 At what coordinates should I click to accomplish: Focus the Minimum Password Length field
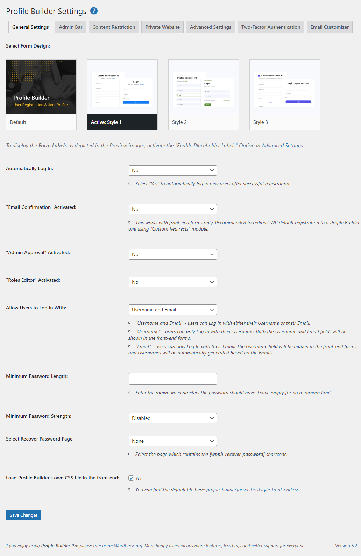click(x=173, y=379)
